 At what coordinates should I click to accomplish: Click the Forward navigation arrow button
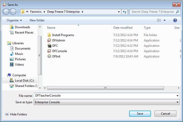(x=13, y=12)
